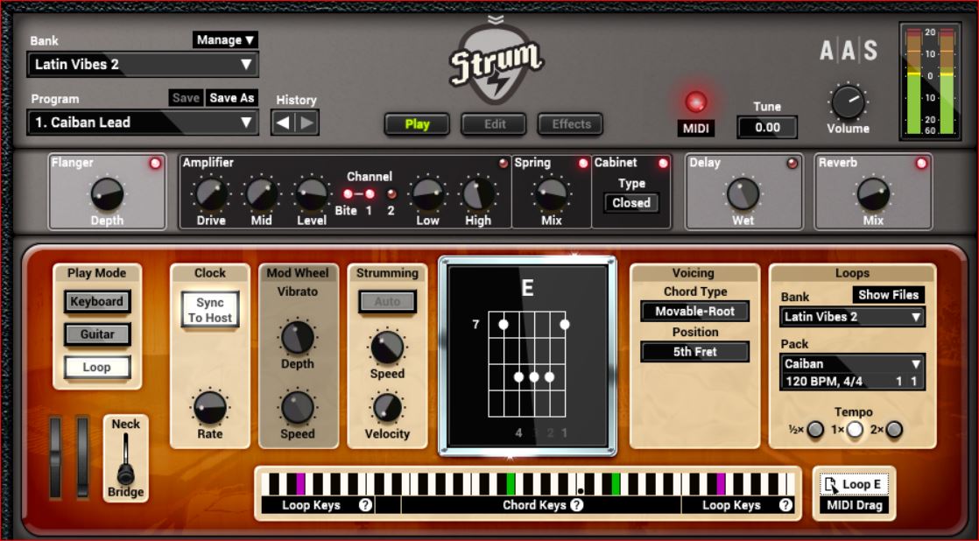Click the Amplifier Low knob
The width and height of the screenshot is (979, 541).
(x=427, y=193)
